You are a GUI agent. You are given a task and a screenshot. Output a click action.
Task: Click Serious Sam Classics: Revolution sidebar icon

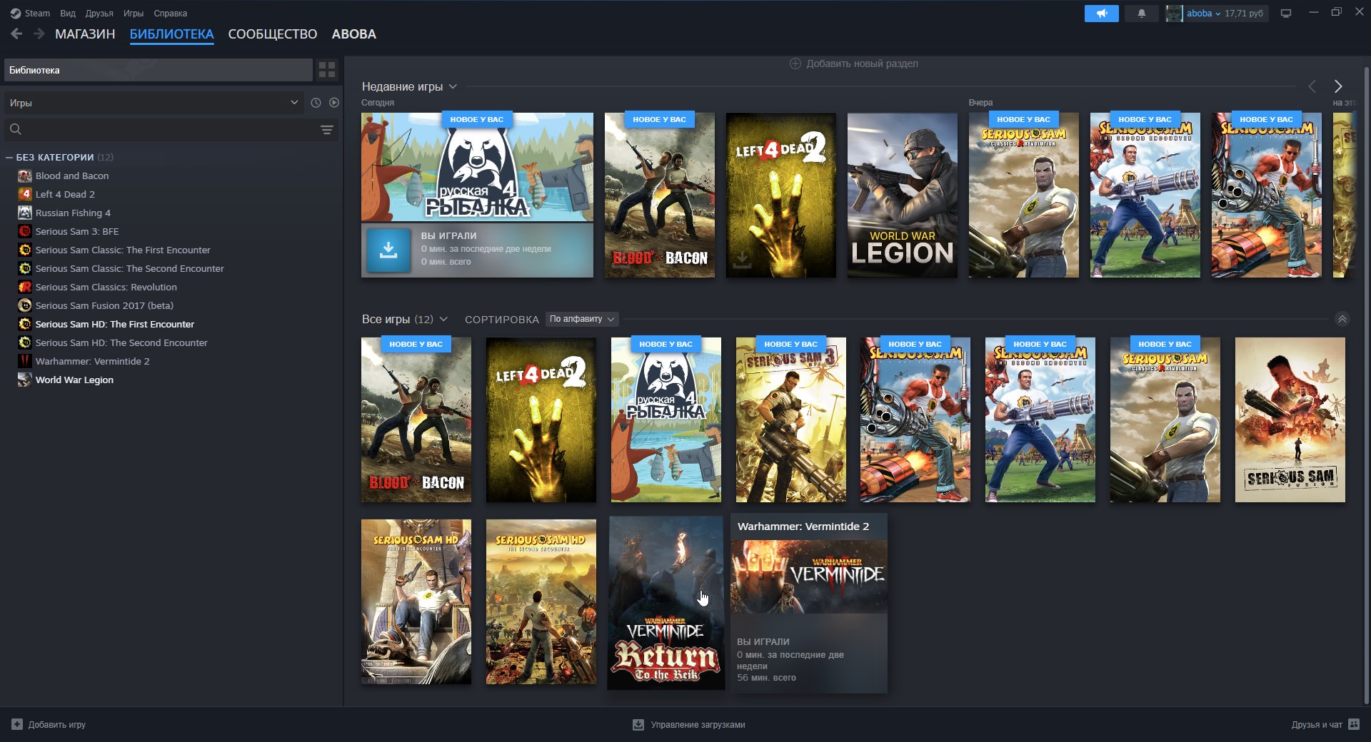25,287
